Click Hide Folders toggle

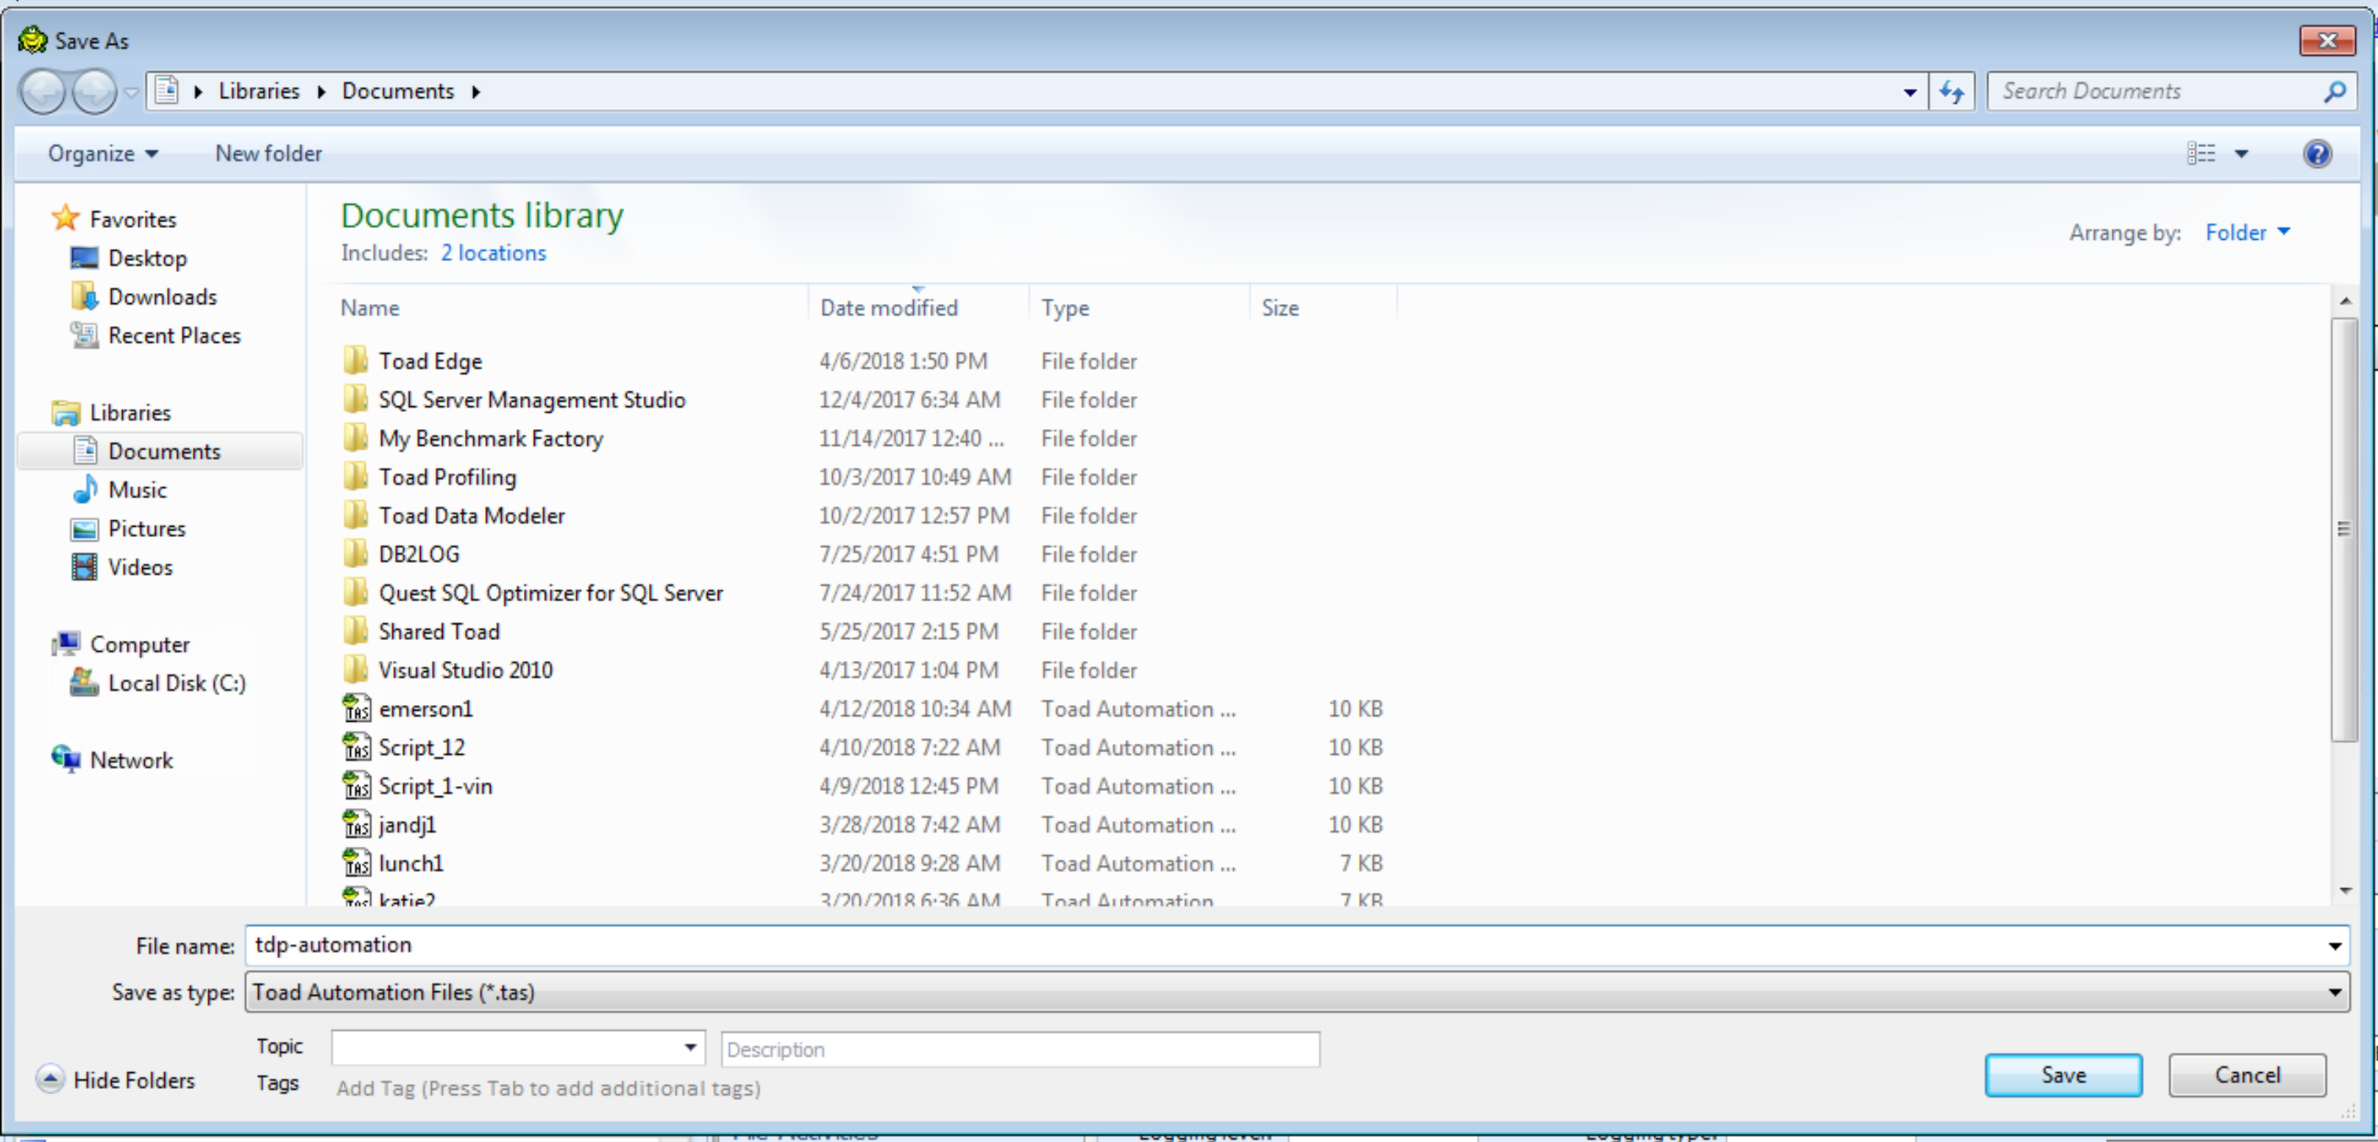click(x=116, y=1079)
